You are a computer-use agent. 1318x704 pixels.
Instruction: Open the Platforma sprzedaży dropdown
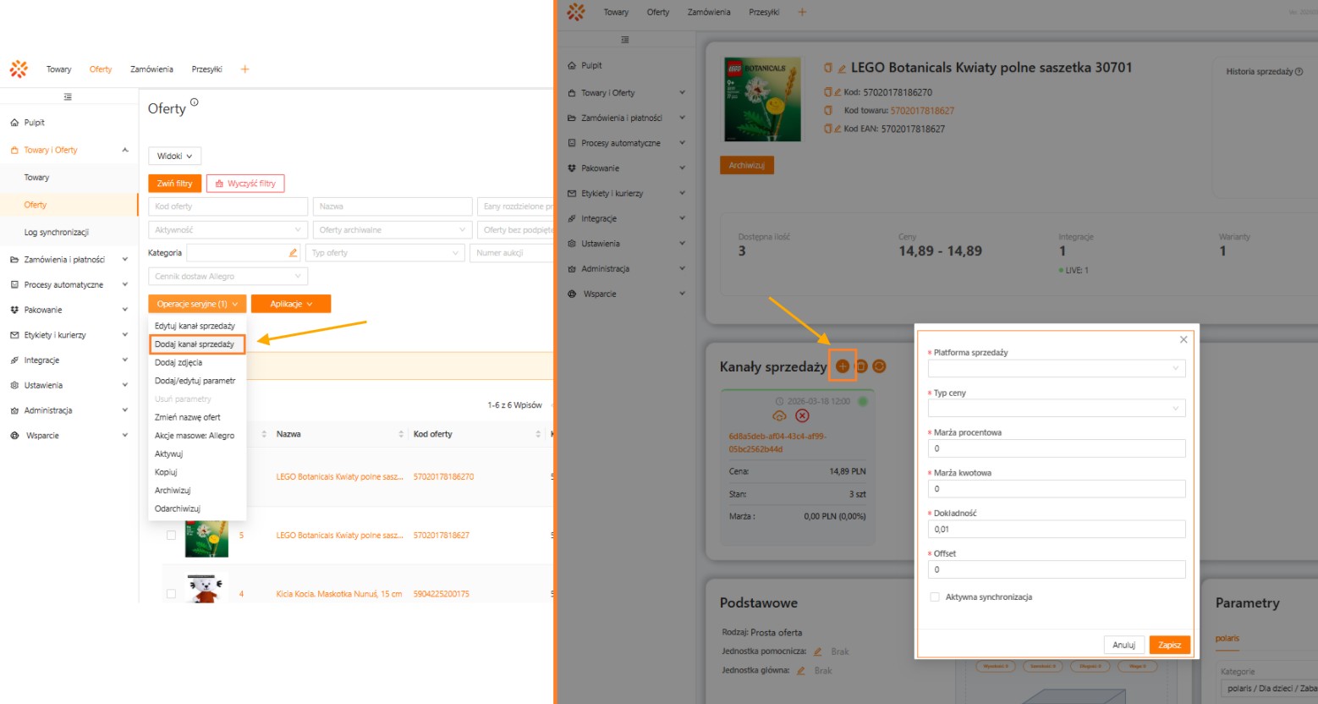point(1056,368)
